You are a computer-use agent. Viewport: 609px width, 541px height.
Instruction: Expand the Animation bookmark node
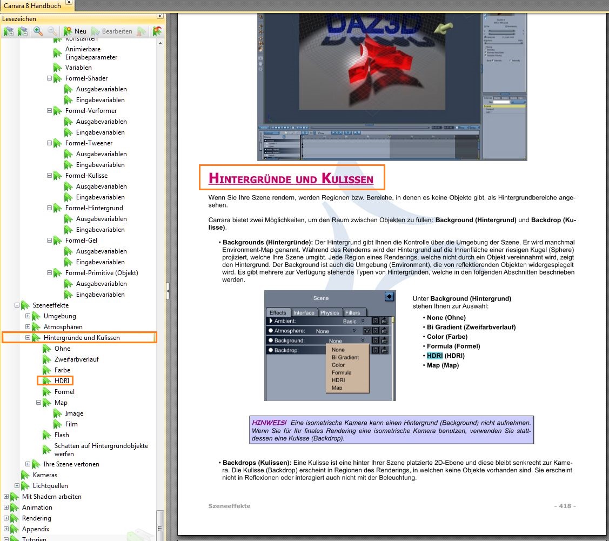point(6,507)
